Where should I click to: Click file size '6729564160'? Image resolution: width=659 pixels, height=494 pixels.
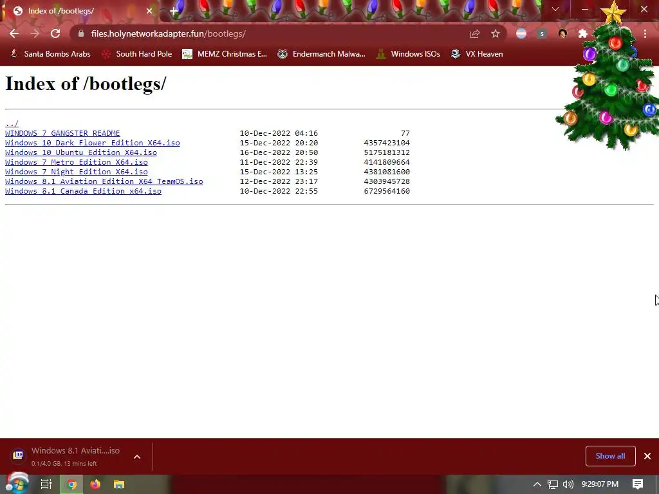coord(387,191)
